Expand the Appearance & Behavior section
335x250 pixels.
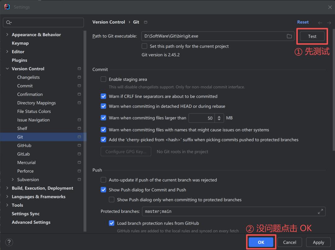pyautogui.click(x=7, y=35)
